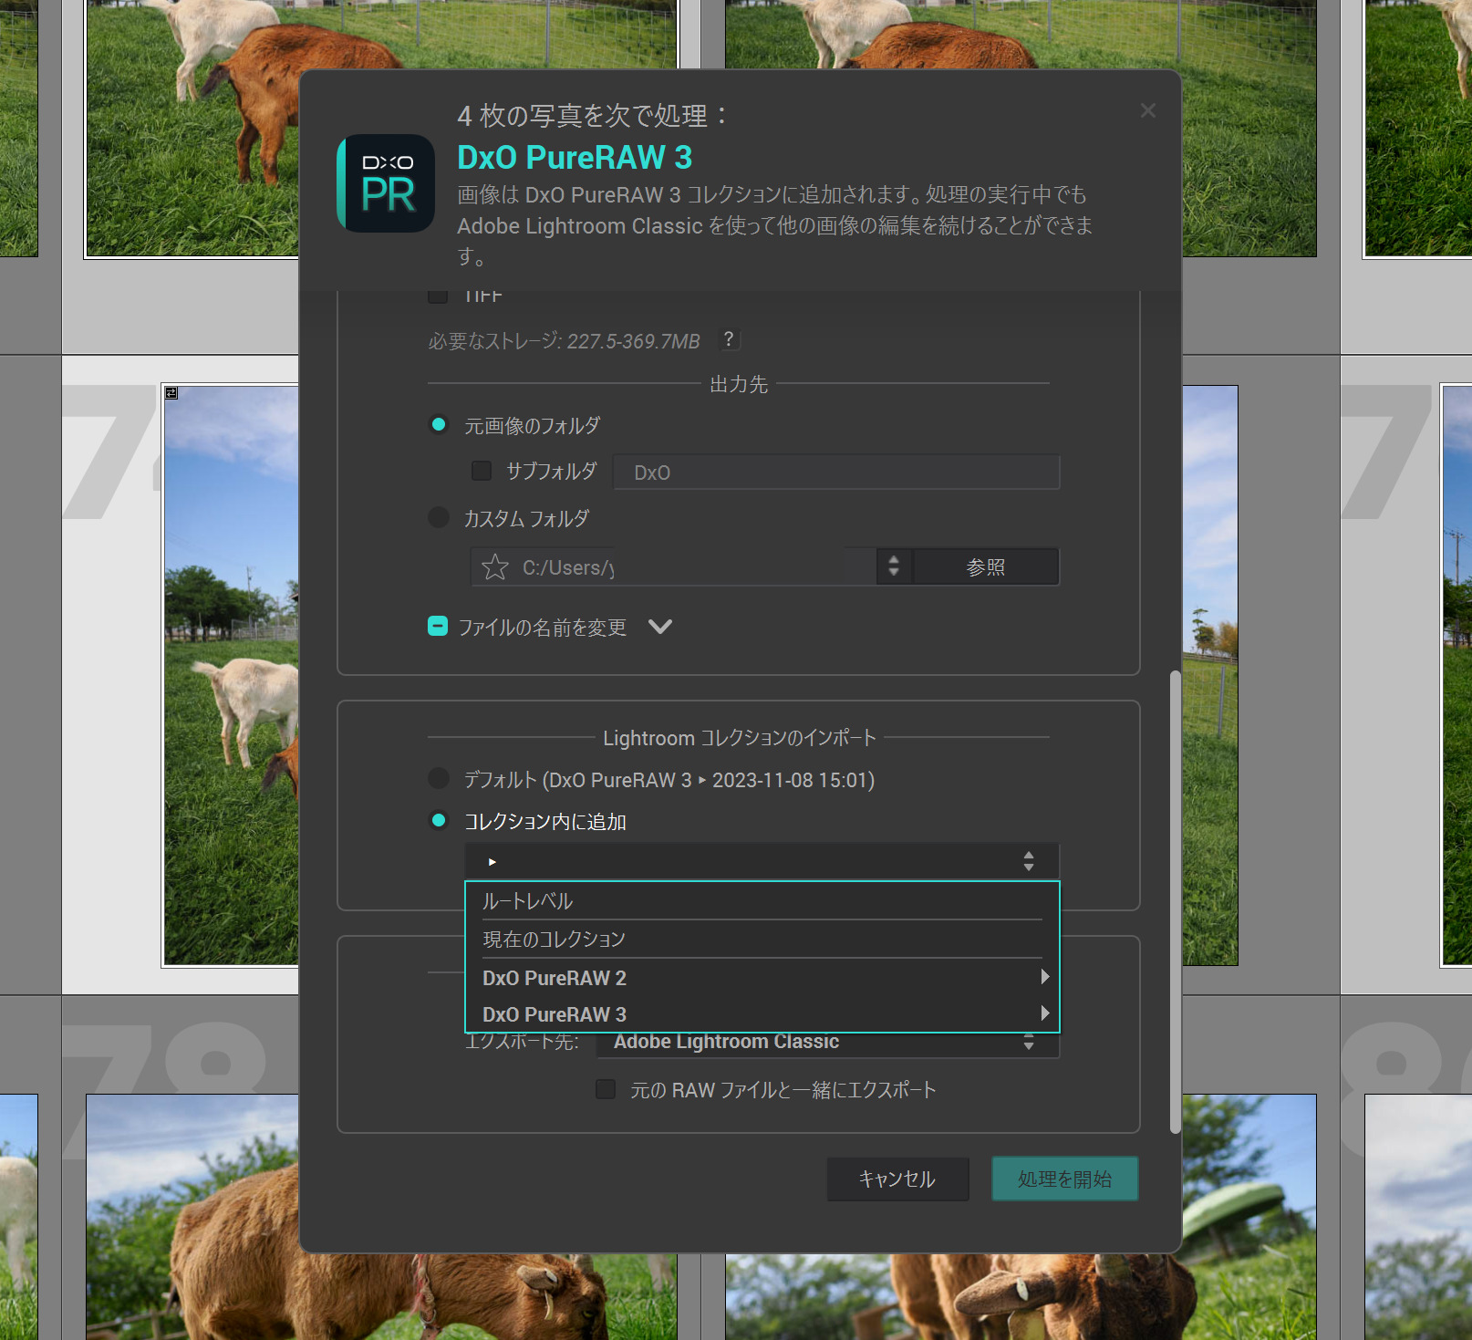1472x1340 pixels.
Task: Choose the デフォルト collection radio option
Action: [x=439, y=779]
